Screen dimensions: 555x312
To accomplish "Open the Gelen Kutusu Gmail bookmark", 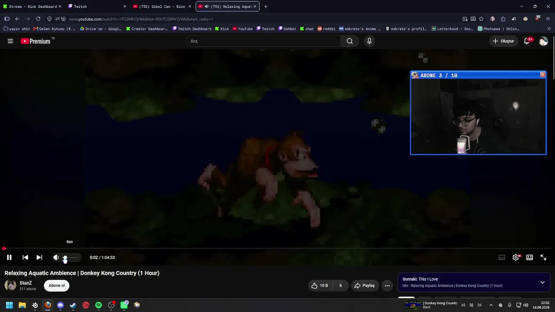I will pos(54,29).
